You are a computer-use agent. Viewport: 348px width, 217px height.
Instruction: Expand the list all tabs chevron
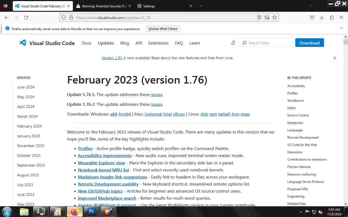pos(311,6)
